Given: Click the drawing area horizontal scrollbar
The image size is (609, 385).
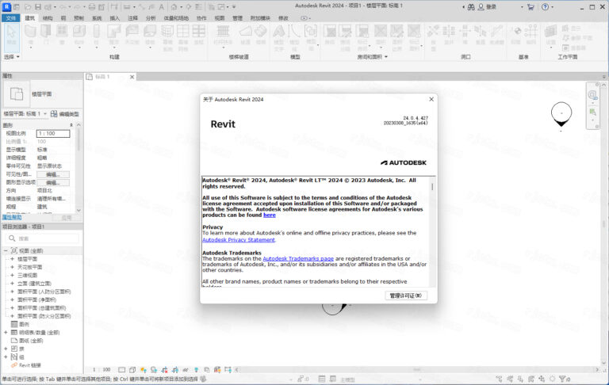Looking at the screenshot, I should pos(417,370).
